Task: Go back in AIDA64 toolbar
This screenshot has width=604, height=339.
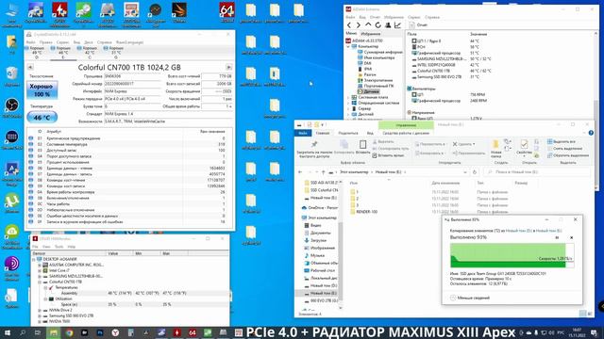Action: pyautogui.click(x=349, y=25)
